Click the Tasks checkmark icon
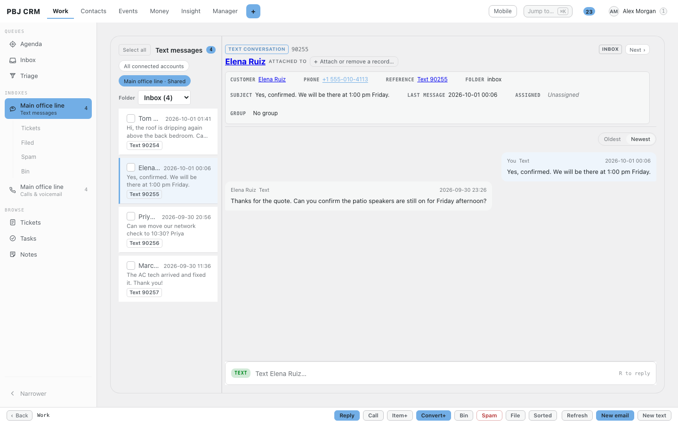 13,239
